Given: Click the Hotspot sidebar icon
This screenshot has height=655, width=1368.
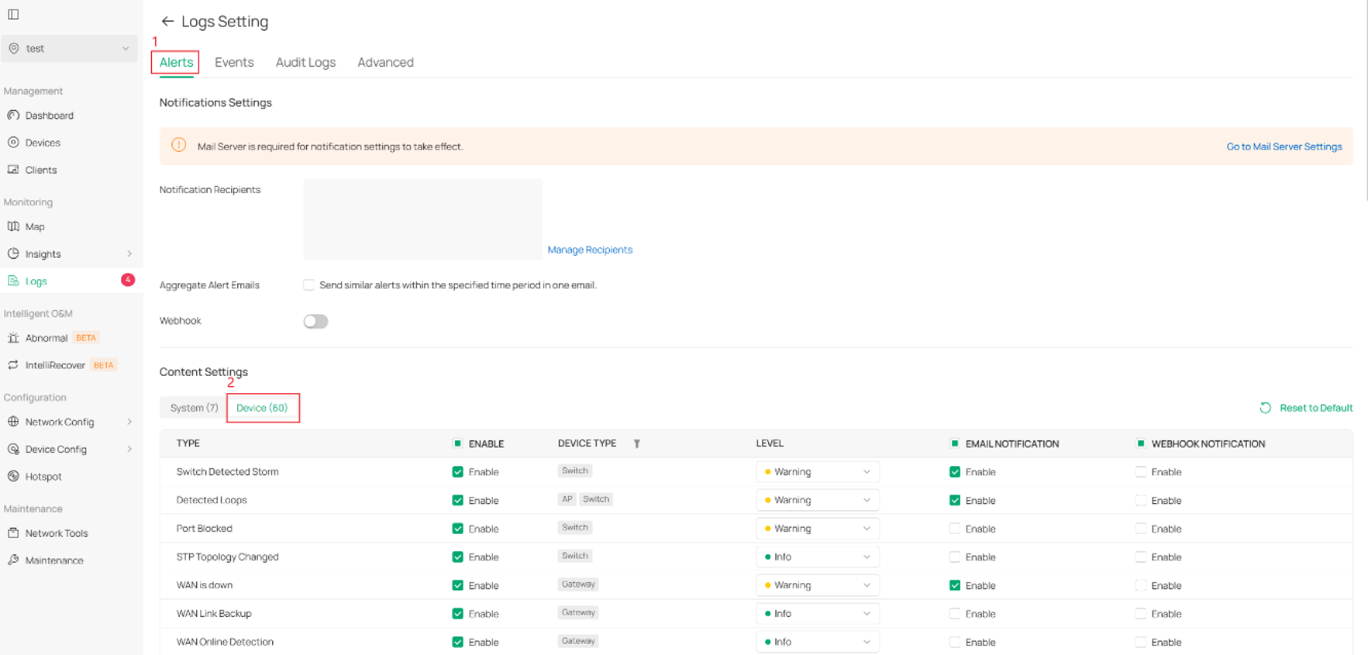Looking at the screenshot, I should pos(13,476).
